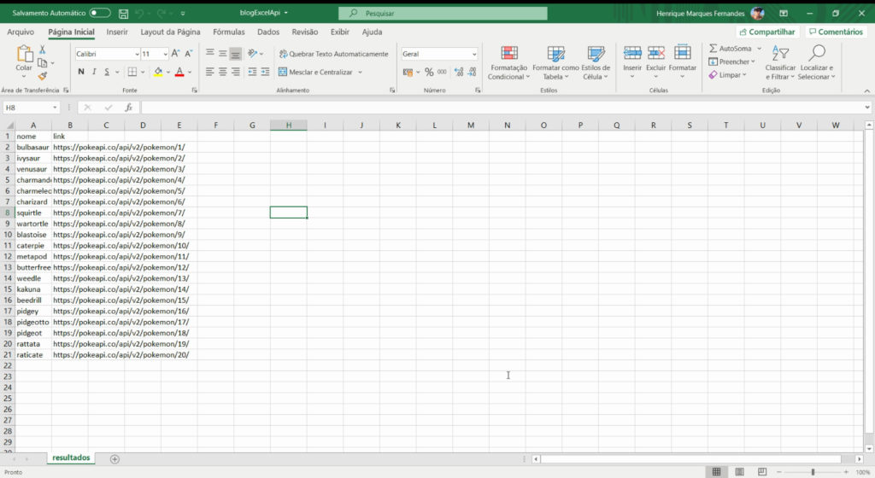The image size is (875, 478).
Task: Click the Save icon in title bar
Action: [124, 14]
